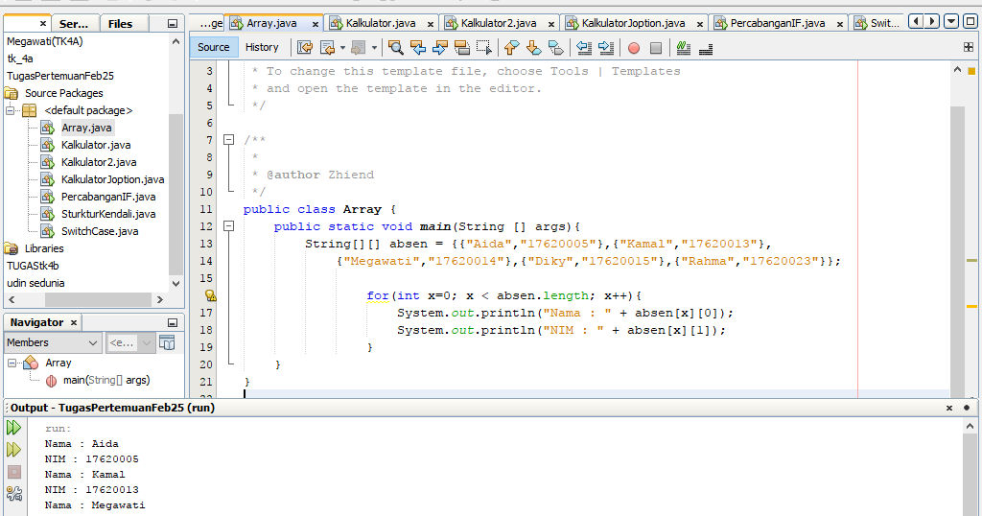Toggle Bookmark on current line

[x=555, y=48]
